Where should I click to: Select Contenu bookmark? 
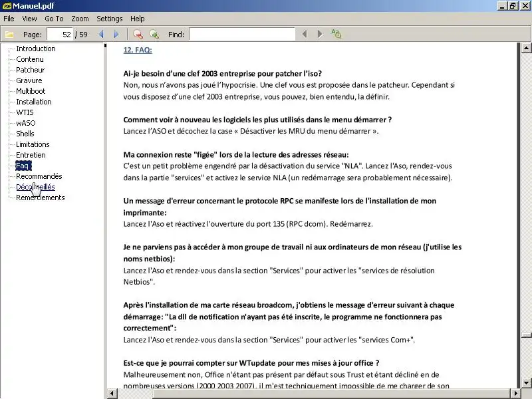coord(30,59)
